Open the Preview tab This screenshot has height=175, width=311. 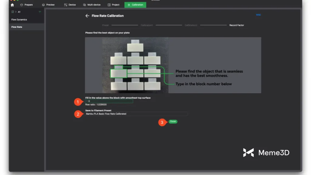tap(48, 5)
